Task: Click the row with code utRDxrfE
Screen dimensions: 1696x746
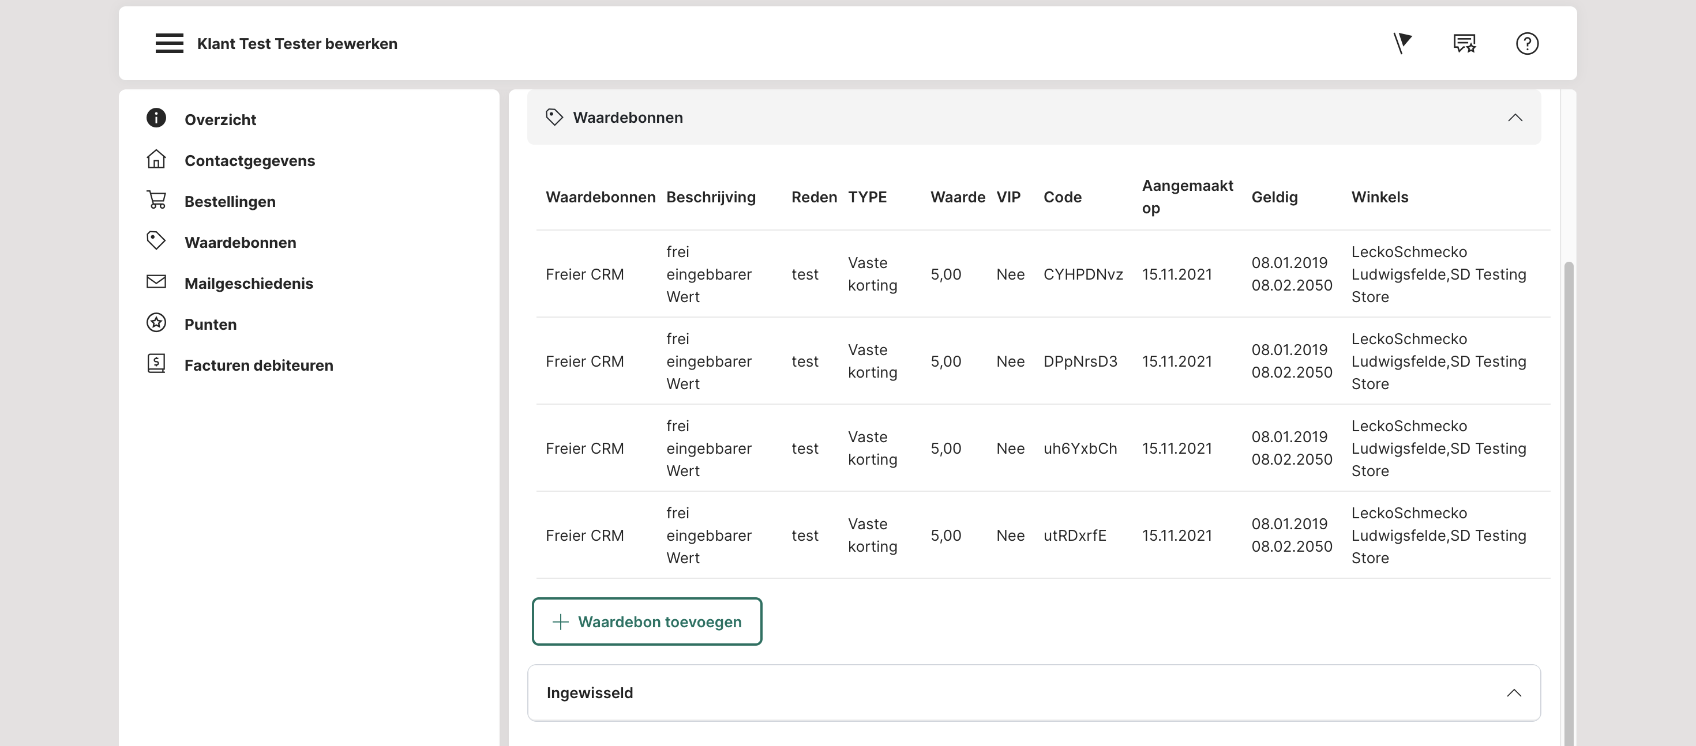Action: pyautogui.click(x=1075, y=536)
